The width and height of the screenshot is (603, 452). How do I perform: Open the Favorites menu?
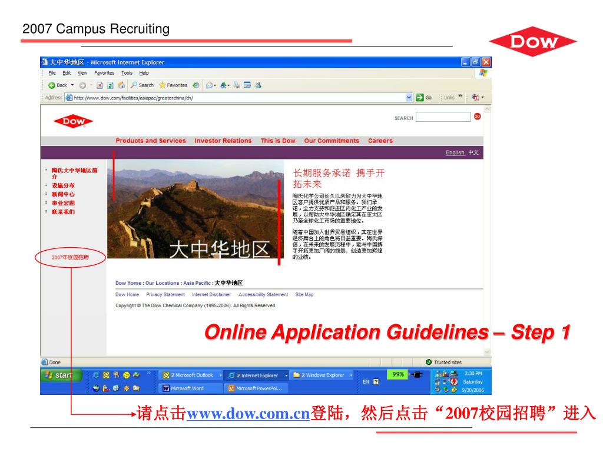click(104, 73)
